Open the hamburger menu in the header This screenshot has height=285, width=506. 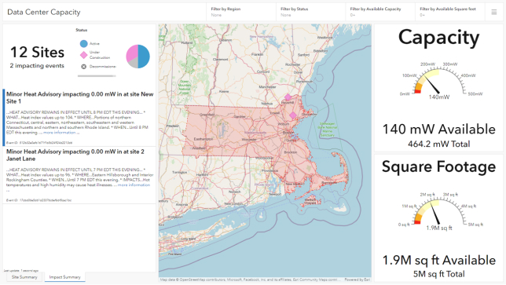(493, 13)
